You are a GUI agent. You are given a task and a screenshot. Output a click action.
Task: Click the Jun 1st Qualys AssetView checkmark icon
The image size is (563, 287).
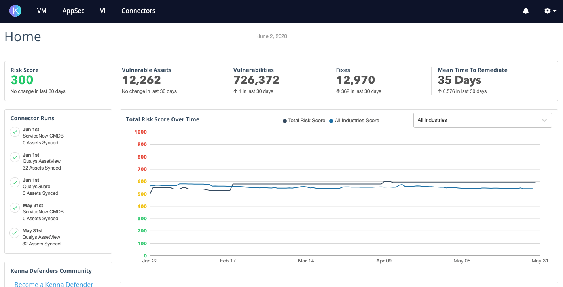click(15, 157)
